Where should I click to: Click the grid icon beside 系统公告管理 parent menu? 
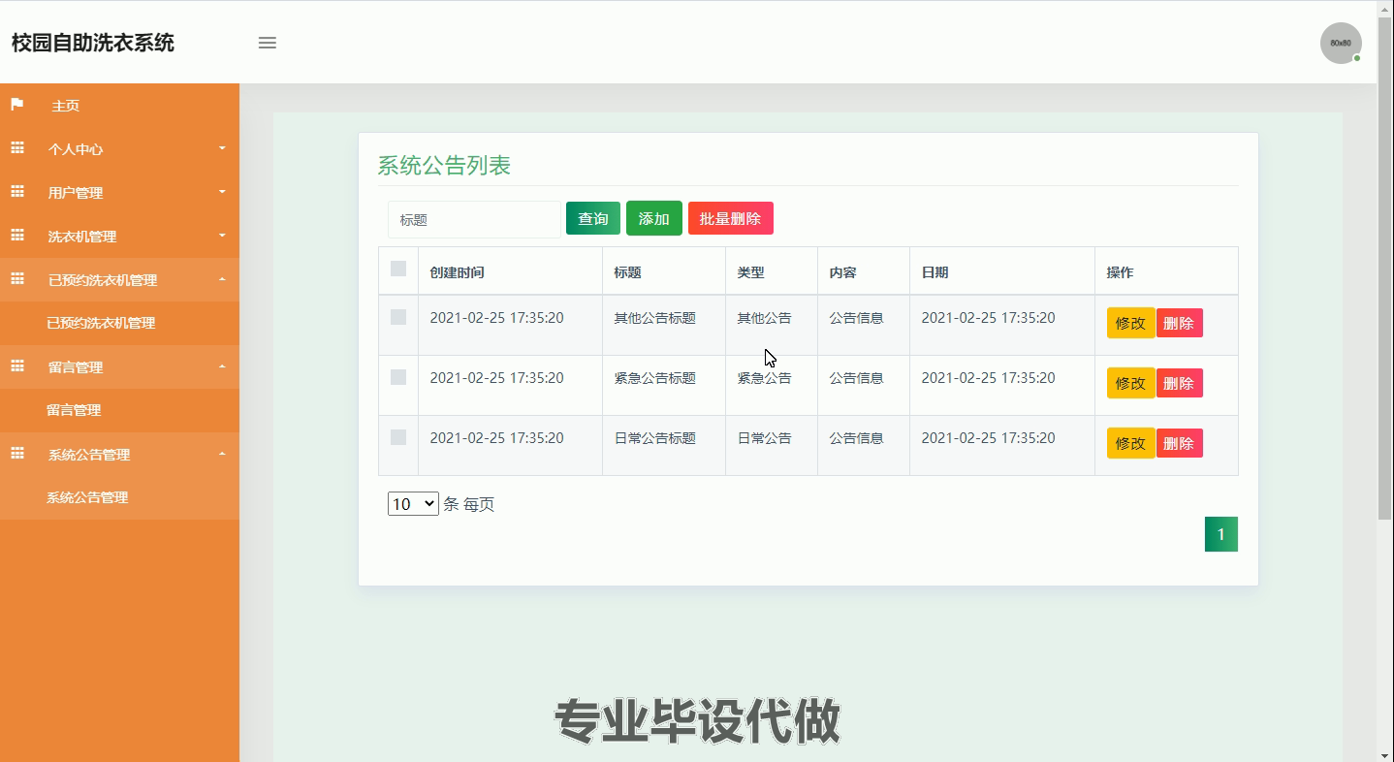(x=16, y=454)
